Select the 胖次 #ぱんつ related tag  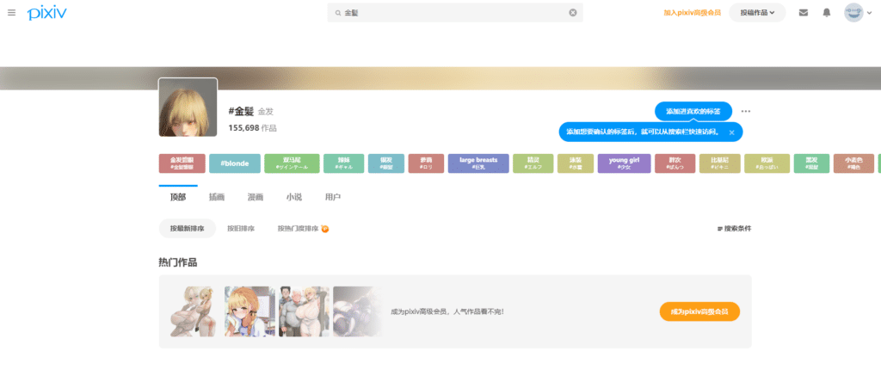point(675,163)
